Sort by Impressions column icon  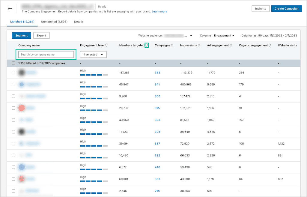click(x=199, y=45)
